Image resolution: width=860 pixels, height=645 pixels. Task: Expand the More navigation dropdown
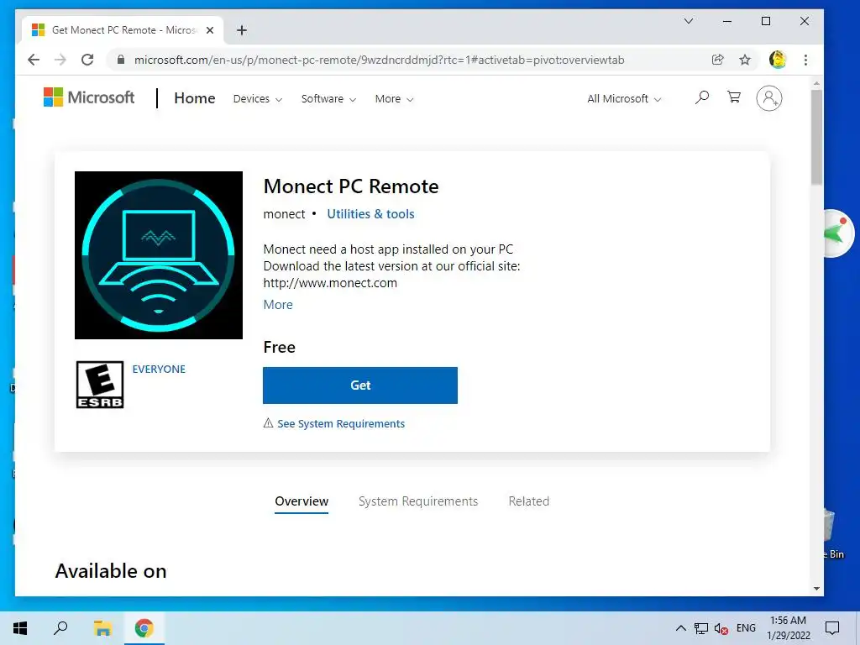coord(395,99)
